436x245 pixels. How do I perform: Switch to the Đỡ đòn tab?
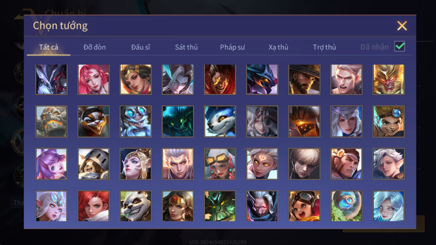pyautogui.click(x=95, y=47)
